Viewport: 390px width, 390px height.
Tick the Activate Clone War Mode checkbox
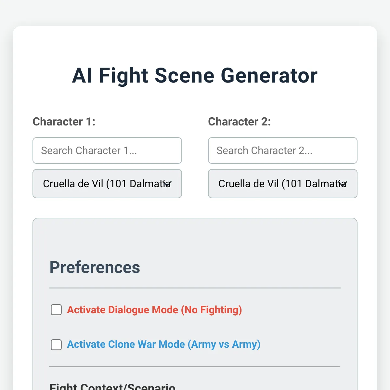56,344
